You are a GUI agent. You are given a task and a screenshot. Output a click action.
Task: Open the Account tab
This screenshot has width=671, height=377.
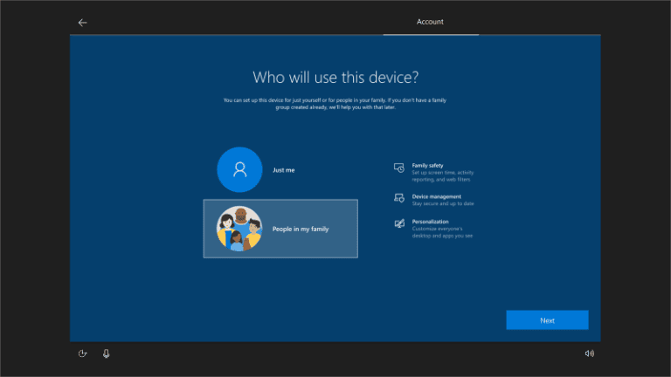[430, 22]
